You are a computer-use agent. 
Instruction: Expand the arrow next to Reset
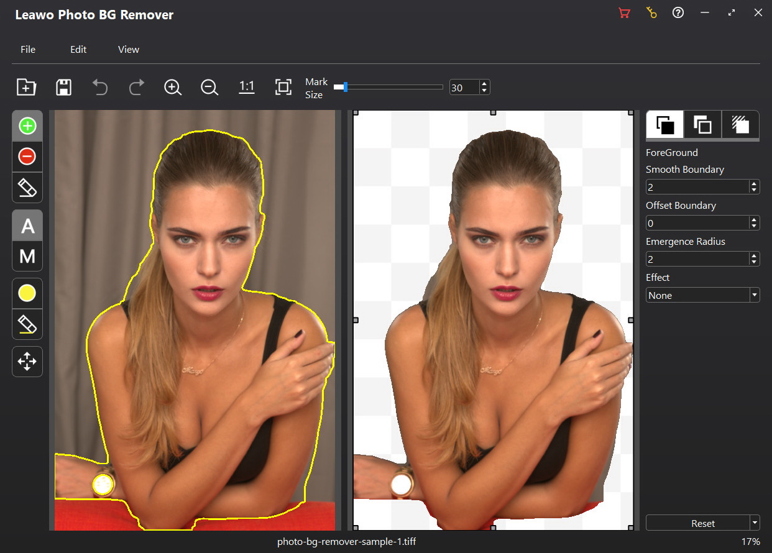[x=755, y=523]
